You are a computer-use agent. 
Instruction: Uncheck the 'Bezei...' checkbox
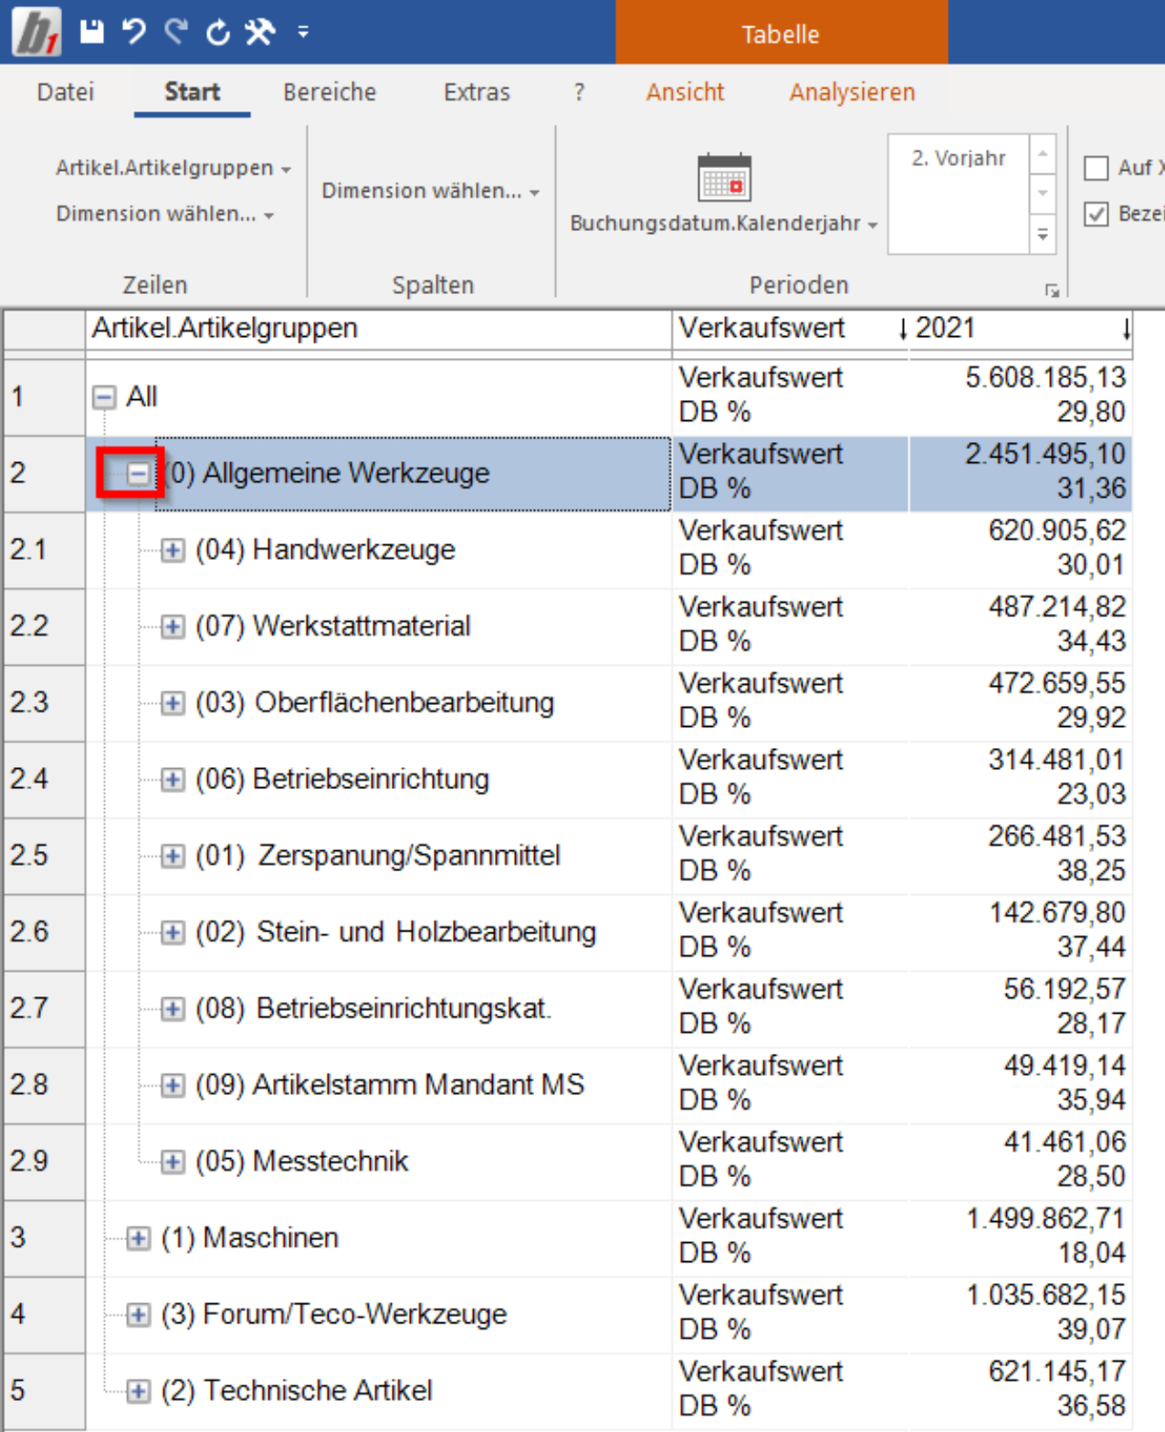click(x=1096, y=214)
